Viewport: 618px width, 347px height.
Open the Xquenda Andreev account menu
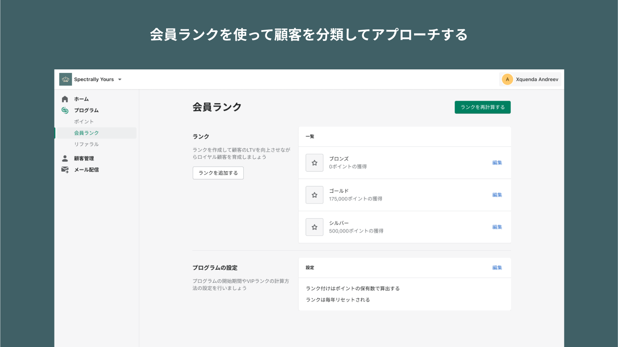tap(530, 79)
